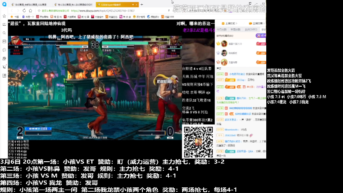
Task: Select the active orange HyperX tab
Action: (x=117, y=4)
